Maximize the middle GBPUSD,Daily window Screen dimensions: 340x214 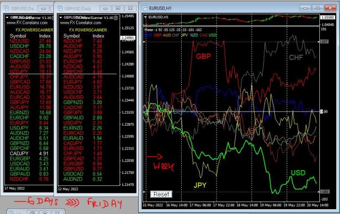click(x=118, y=9)
